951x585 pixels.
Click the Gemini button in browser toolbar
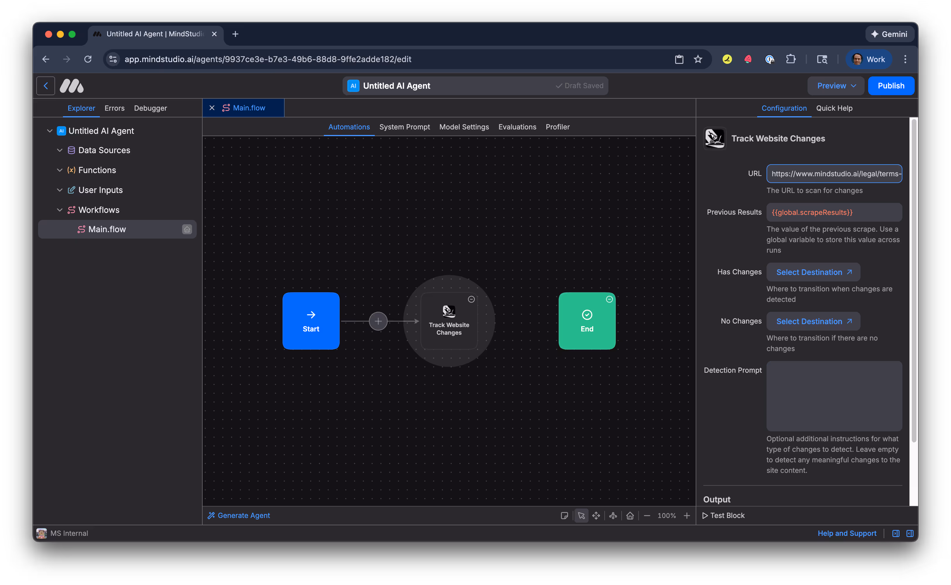[889, 34]
